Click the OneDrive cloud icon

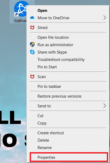[x=32, y=18]
